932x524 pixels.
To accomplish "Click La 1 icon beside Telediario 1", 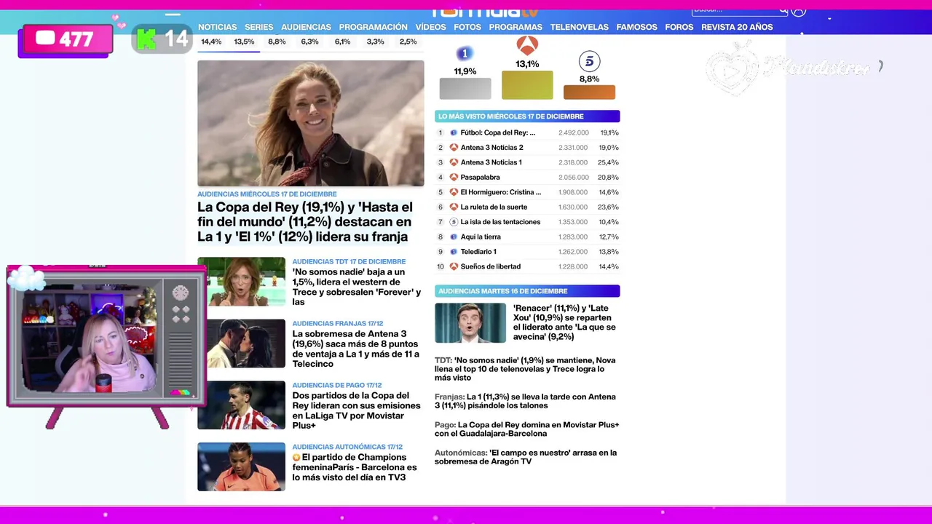I will click(x=454, y=252).
